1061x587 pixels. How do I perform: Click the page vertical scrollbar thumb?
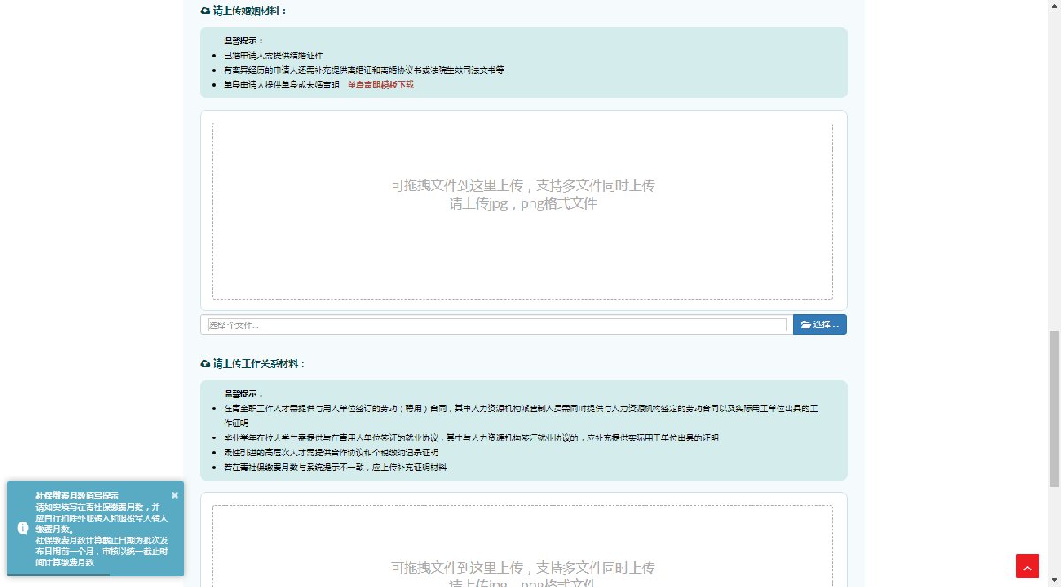1054,408
